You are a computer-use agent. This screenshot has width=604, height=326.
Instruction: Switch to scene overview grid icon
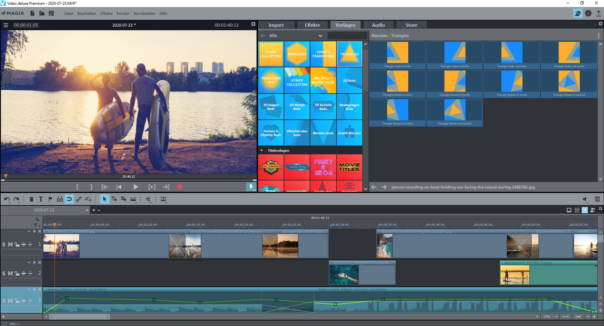coord(577,210)
